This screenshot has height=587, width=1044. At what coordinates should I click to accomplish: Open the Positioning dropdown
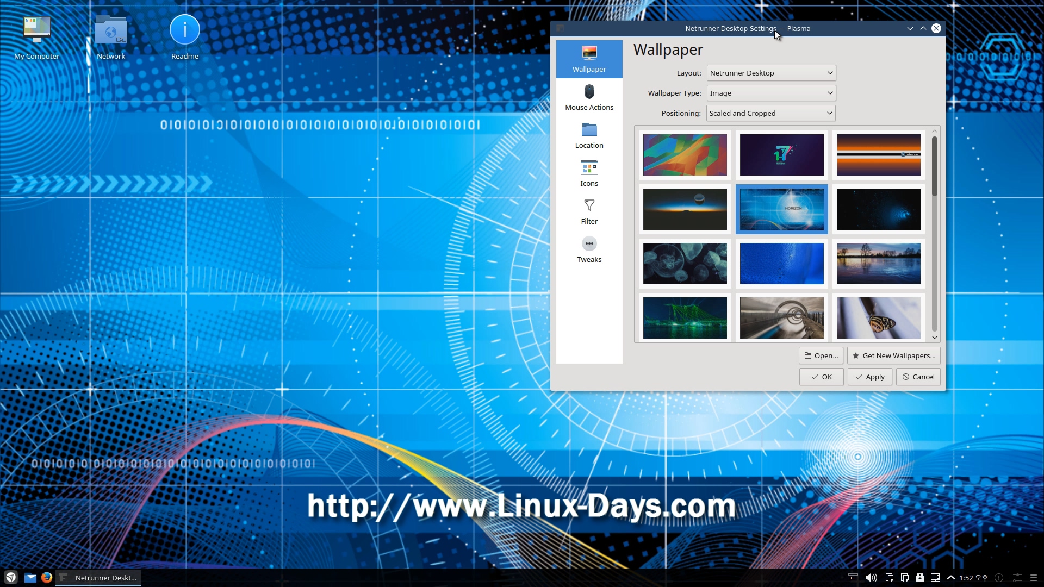pyautogui.click(x=771, y=113)
